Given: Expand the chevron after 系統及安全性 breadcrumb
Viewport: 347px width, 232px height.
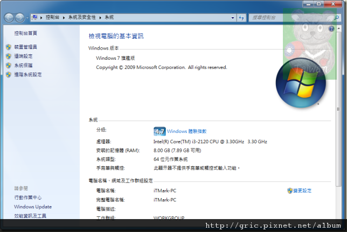Looking at the screenshot, I should (x=100, y=17).
